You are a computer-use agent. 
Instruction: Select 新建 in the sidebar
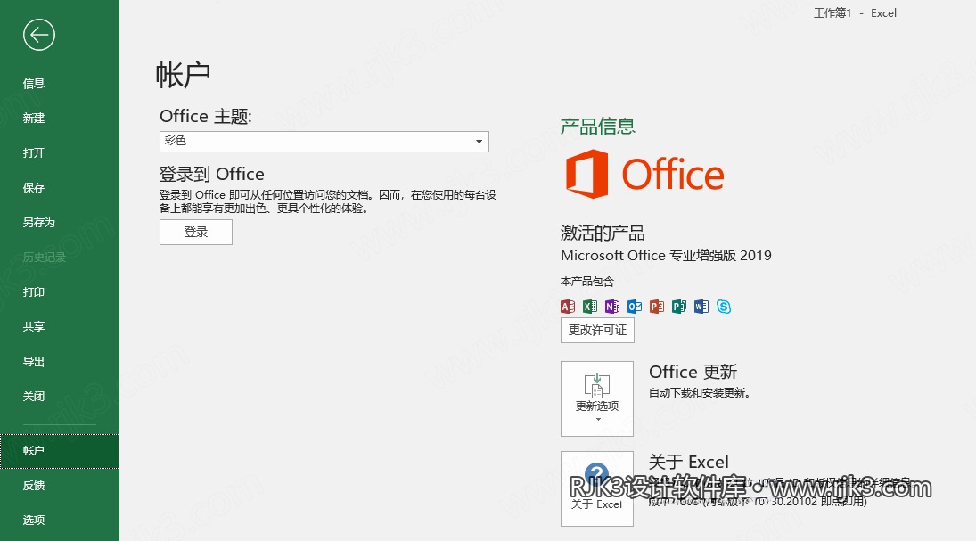coord(34,119)
